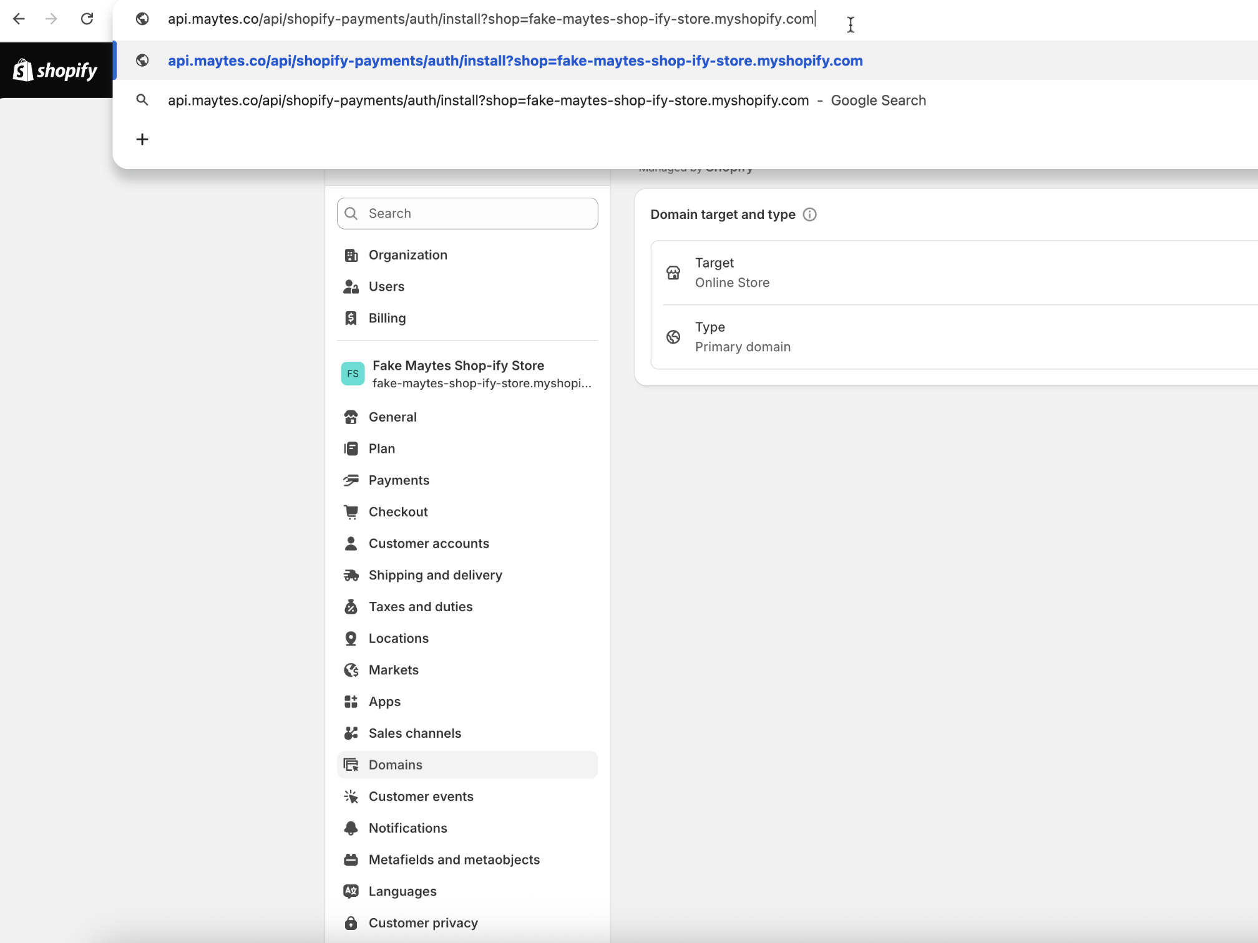Screen dimensions: 1258x943
Task: Click the Customer accounts person icon
Action: [351, 543]
